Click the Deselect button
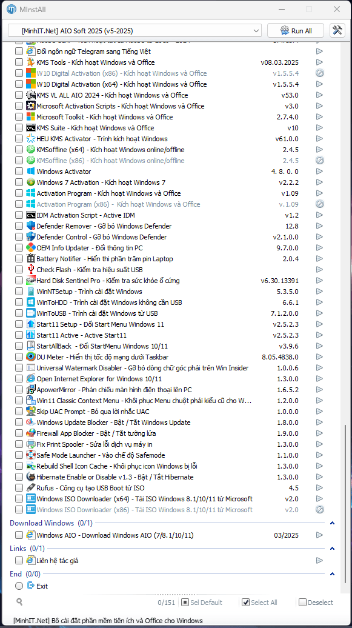The width and height of the screenshot is (352, 628). [x=316, y=603]
